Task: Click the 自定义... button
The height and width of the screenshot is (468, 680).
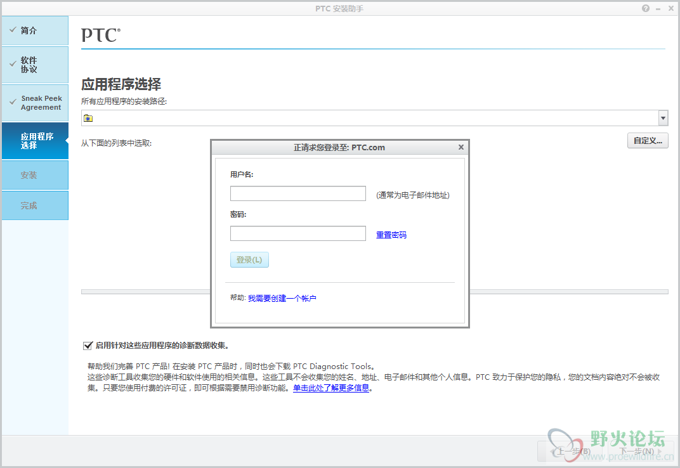Action: coord(648,141)
